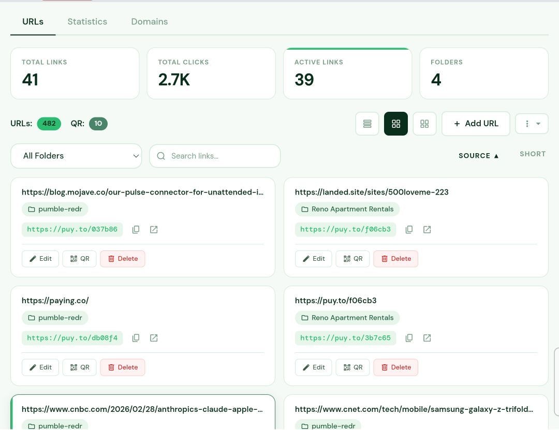Click pumble-redr folder tag on paying.co card
Image resolution: width=559 pixels, height=430 pixels.
[x=55, y=318]
